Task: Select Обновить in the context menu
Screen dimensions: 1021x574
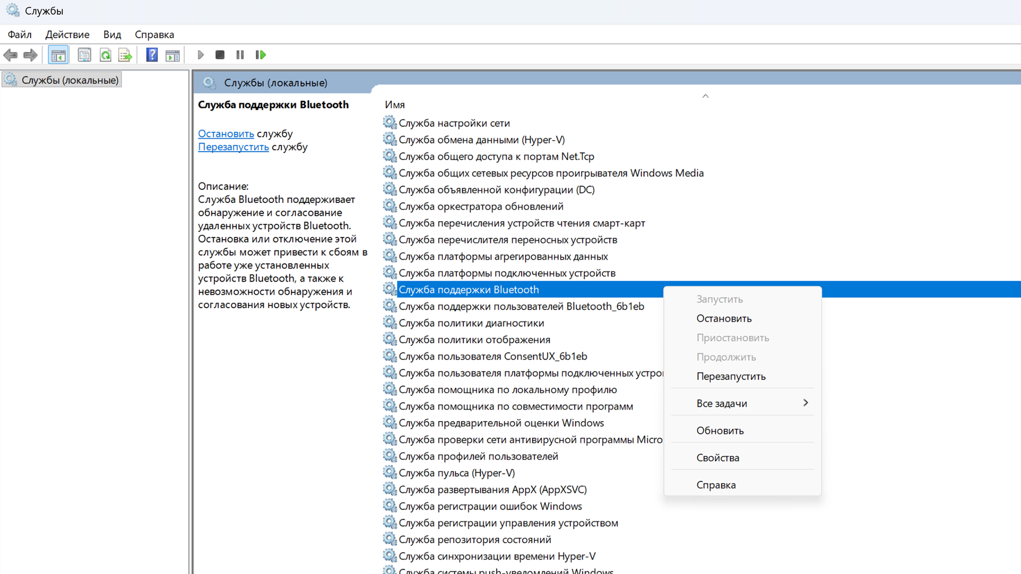Action: (x=719, y=430)
